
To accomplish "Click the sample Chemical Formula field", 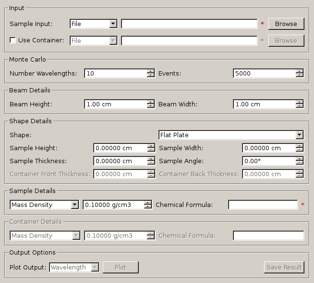I will click(263, 205).
